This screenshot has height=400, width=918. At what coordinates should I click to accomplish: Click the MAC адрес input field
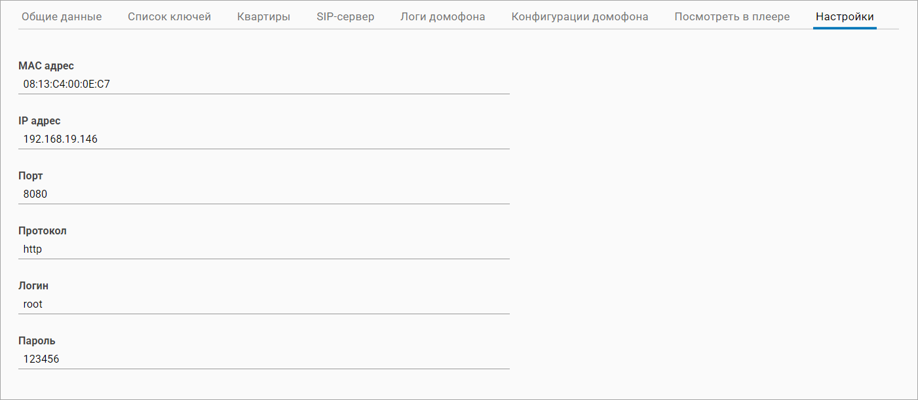264,84
